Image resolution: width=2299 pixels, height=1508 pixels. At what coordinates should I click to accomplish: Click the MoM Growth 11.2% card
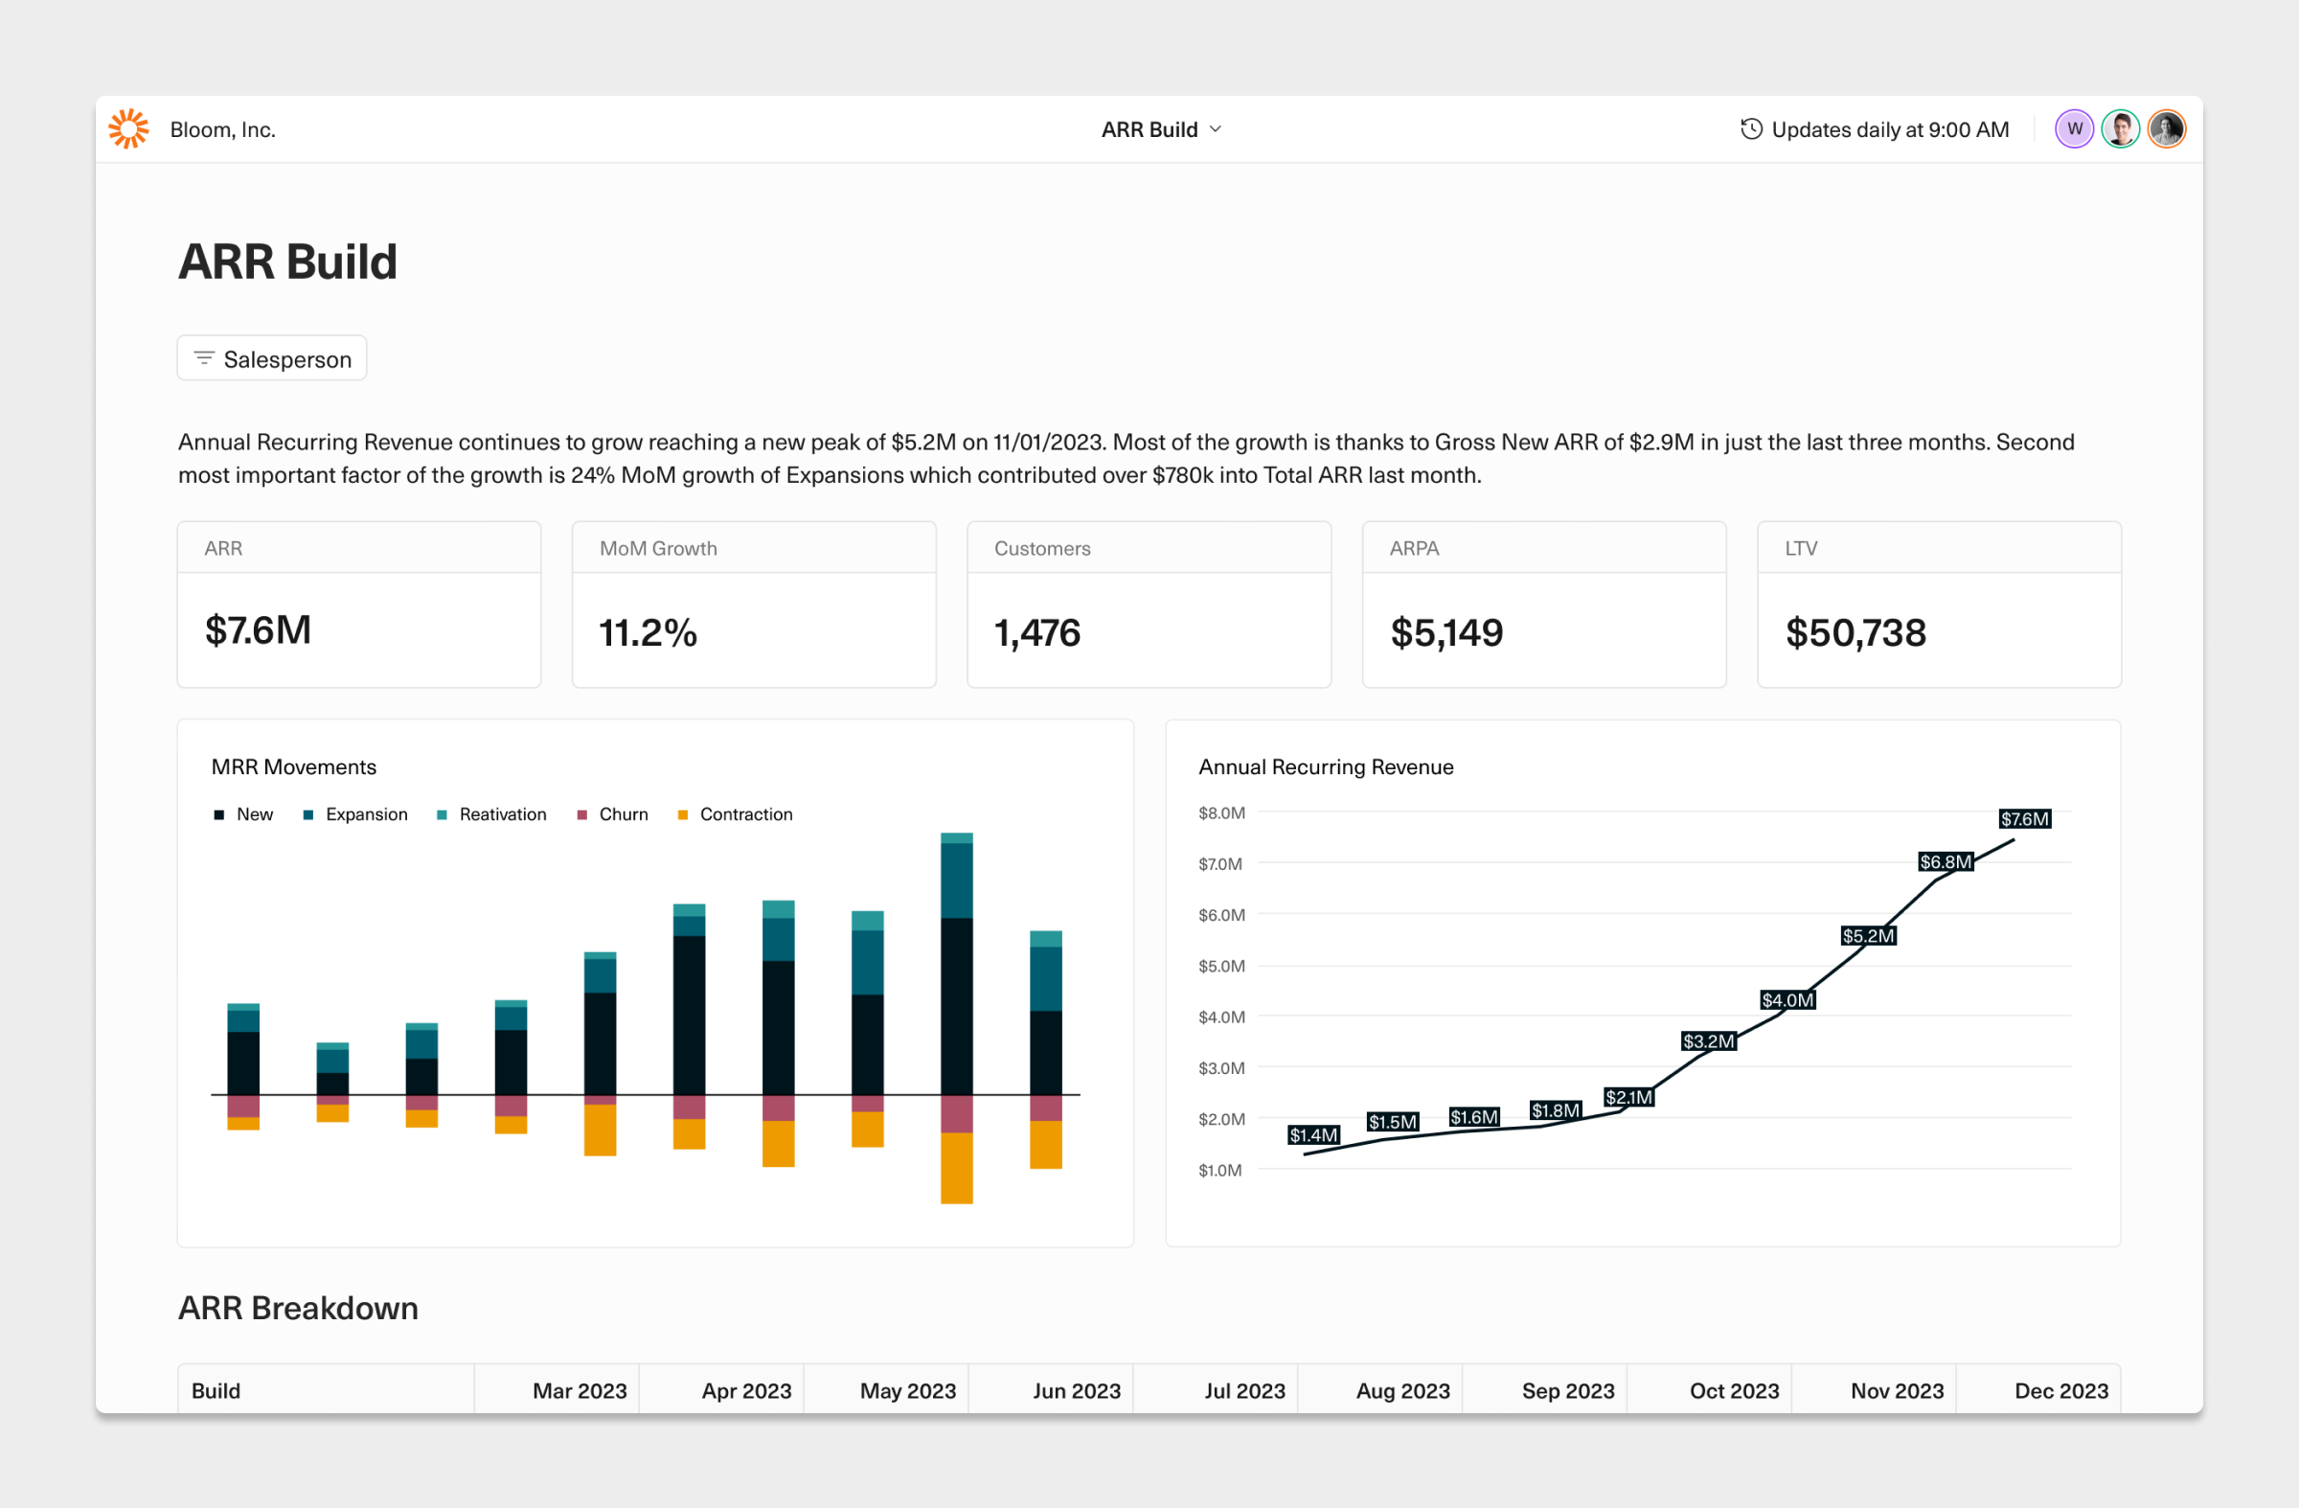click(x=754, y=605)
